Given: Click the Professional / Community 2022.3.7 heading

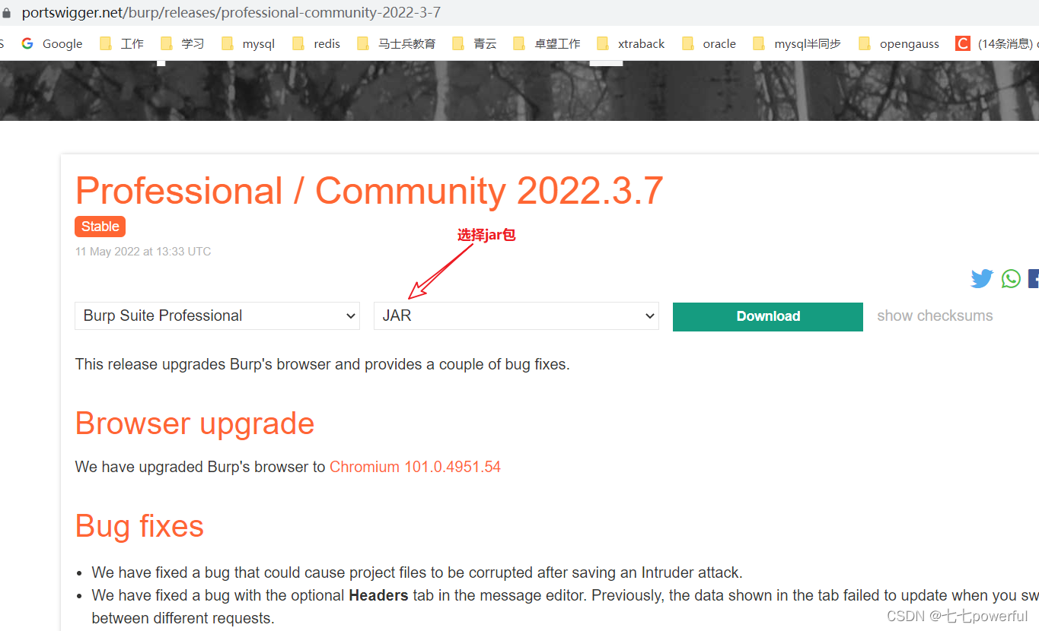Looking at the screenshot, I should point(369,190).
